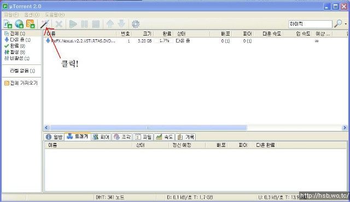Click the 1.7% progress bar cell

[164, 41]
